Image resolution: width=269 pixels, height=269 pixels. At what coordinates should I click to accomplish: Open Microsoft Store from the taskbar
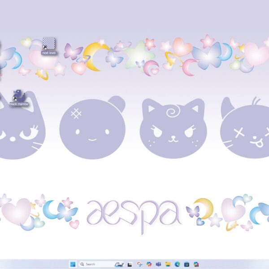[187, 265]
